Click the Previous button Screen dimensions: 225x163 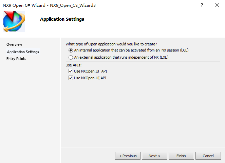[128, 156]
